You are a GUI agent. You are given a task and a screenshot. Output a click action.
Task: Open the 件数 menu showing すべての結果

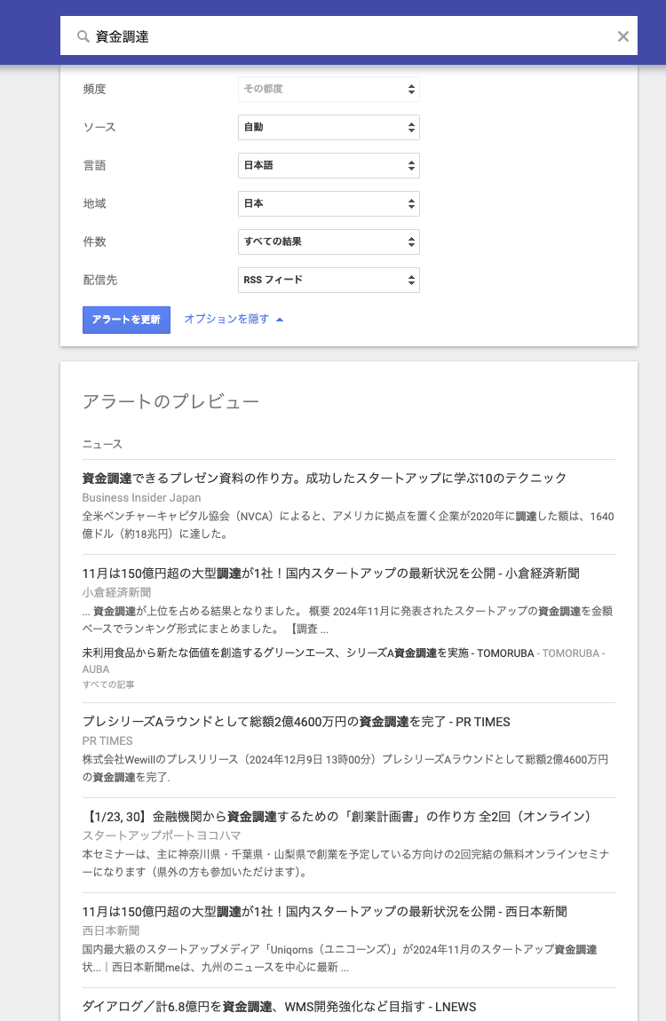click(329, 241)
